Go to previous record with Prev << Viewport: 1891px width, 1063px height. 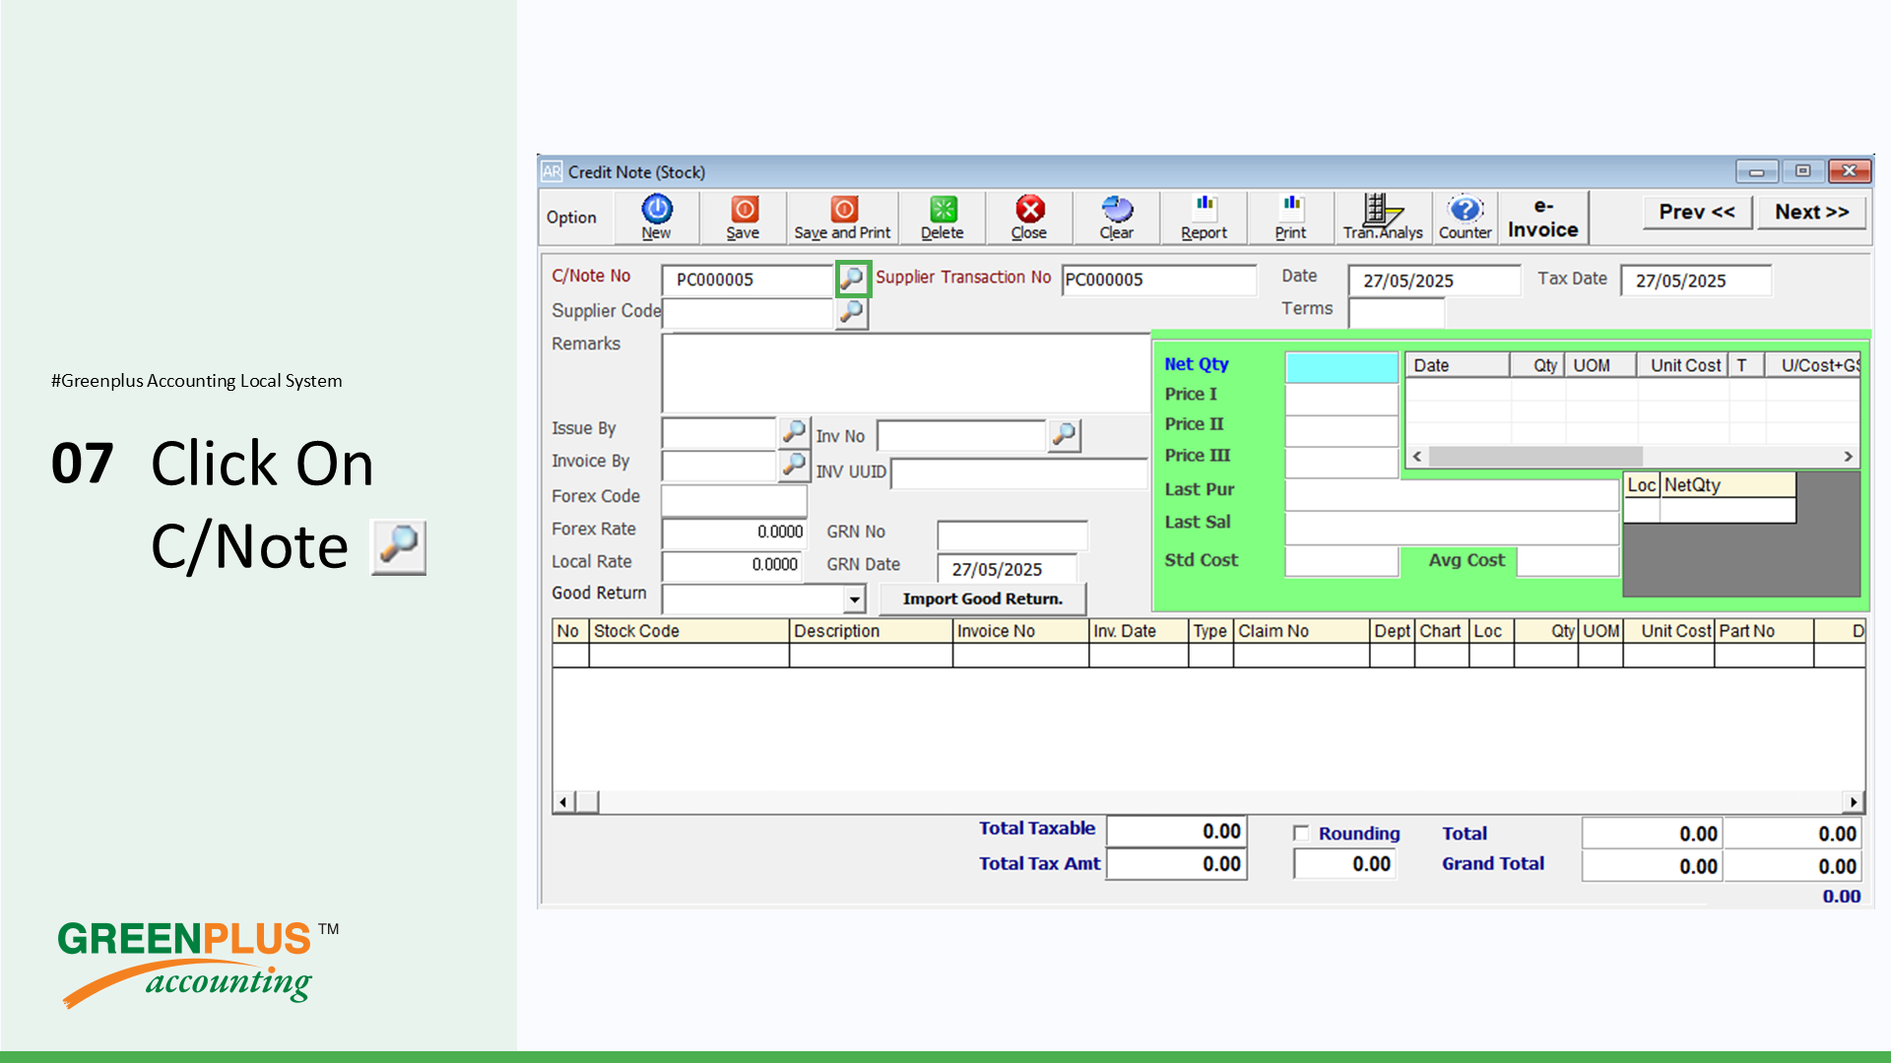tap(1697, 212)
